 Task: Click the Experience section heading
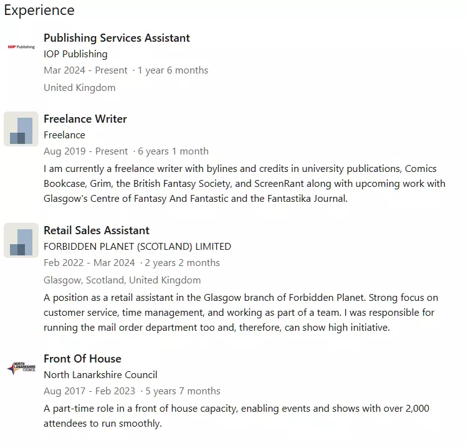pyautogui.click(x=39, y=11)
